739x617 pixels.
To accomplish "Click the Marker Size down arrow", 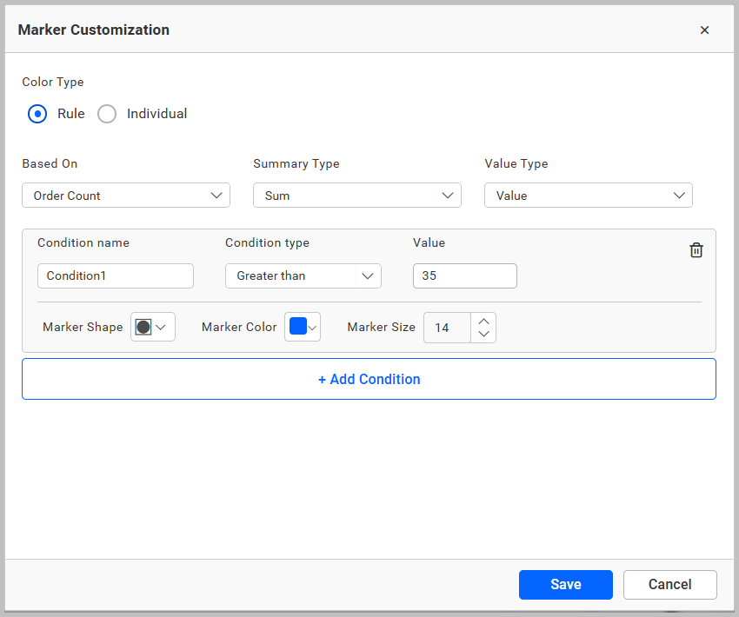I will 483,334.
